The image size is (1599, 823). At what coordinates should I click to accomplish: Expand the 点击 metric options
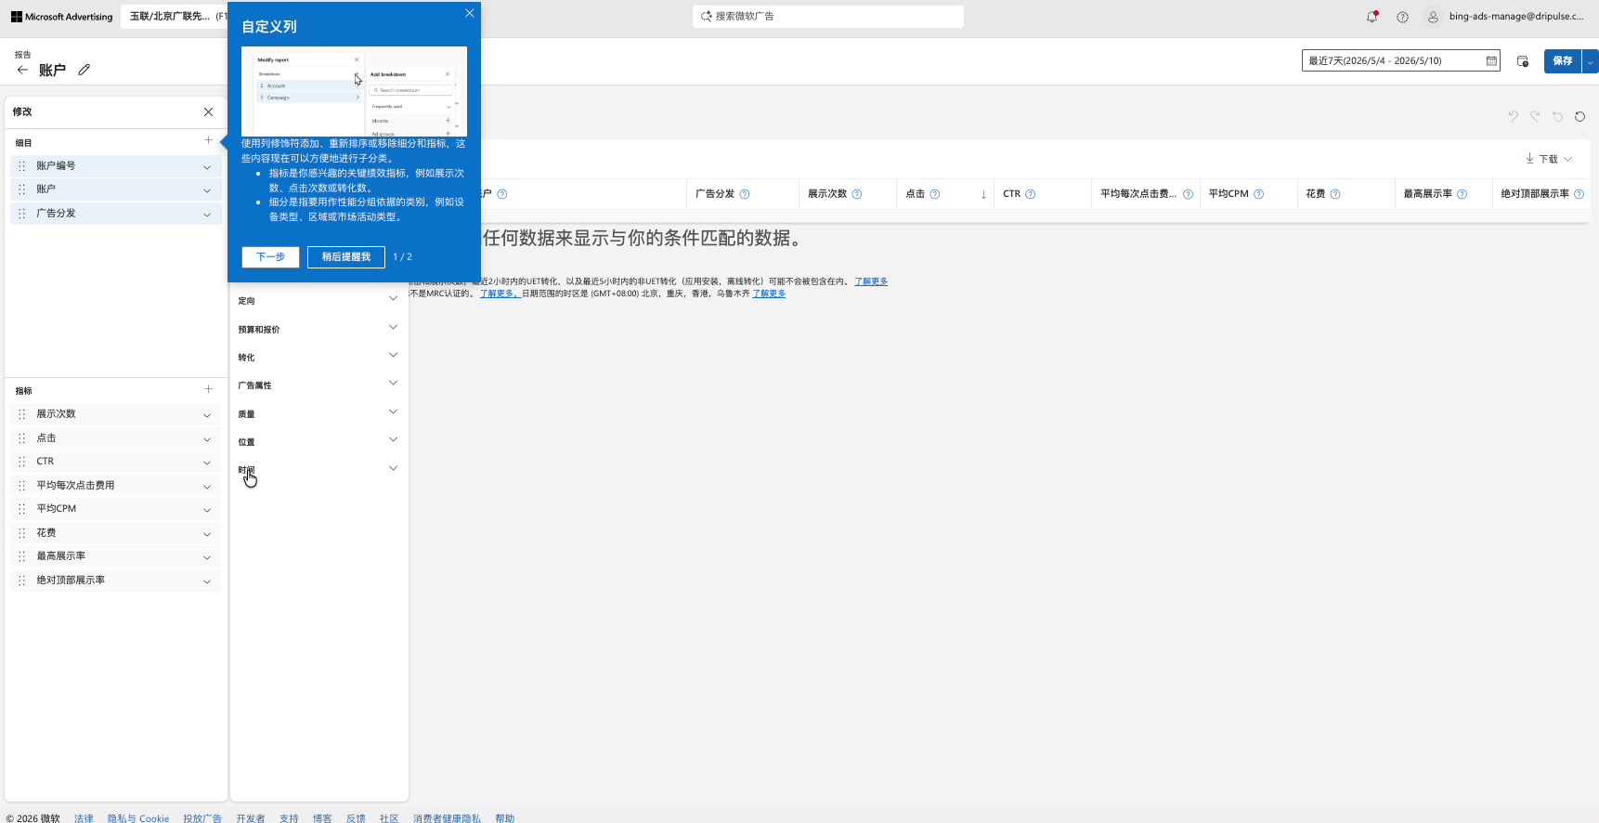click(x=207, y=439)
